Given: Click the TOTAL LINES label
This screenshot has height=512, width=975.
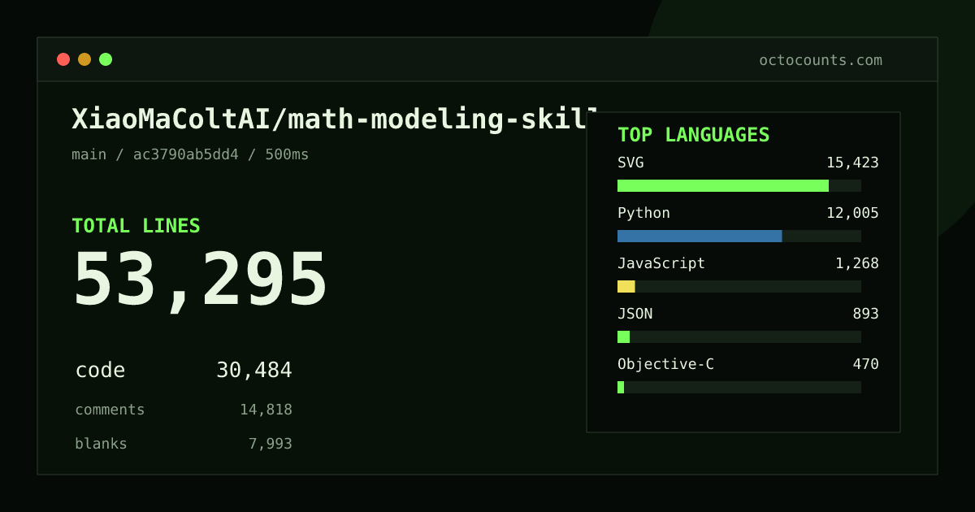Looking at the screenshot, I should point(136,226).
